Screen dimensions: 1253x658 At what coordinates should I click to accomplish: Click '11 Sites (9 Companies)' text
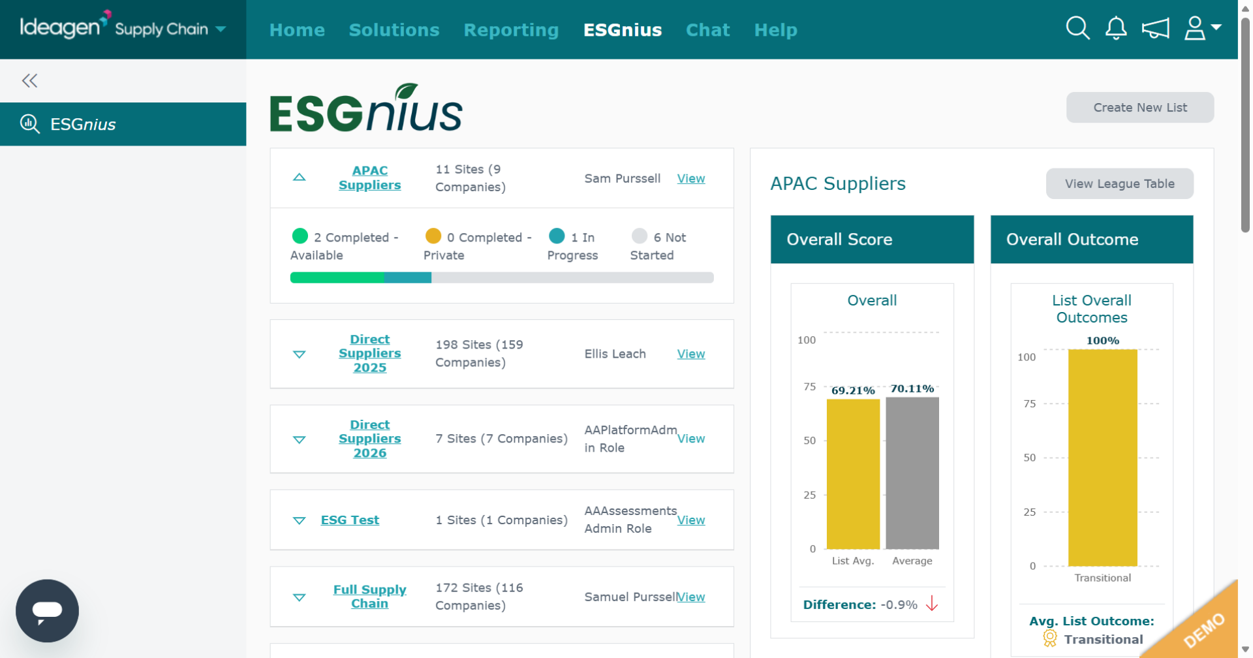tap(471, 178)
